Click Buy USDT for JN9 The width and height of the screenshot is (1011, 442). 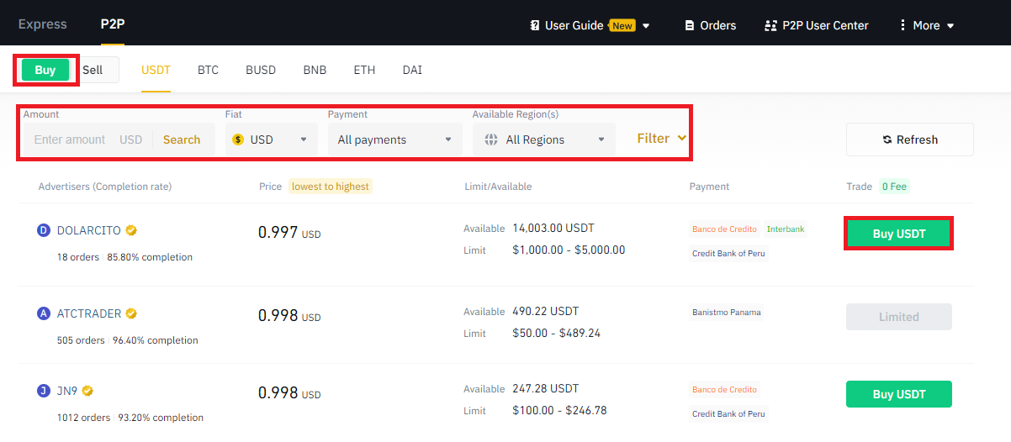(x=899, y=394)
